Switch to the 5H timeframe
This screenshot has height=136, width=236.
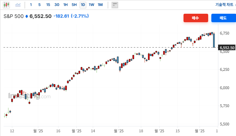(x=74, y=5)
